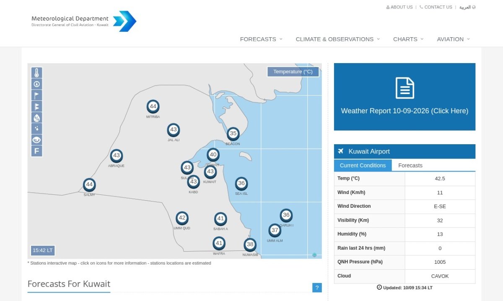Open the Umm Qud station marker showing 42
503x301 pixels.
tap(182, 218)
